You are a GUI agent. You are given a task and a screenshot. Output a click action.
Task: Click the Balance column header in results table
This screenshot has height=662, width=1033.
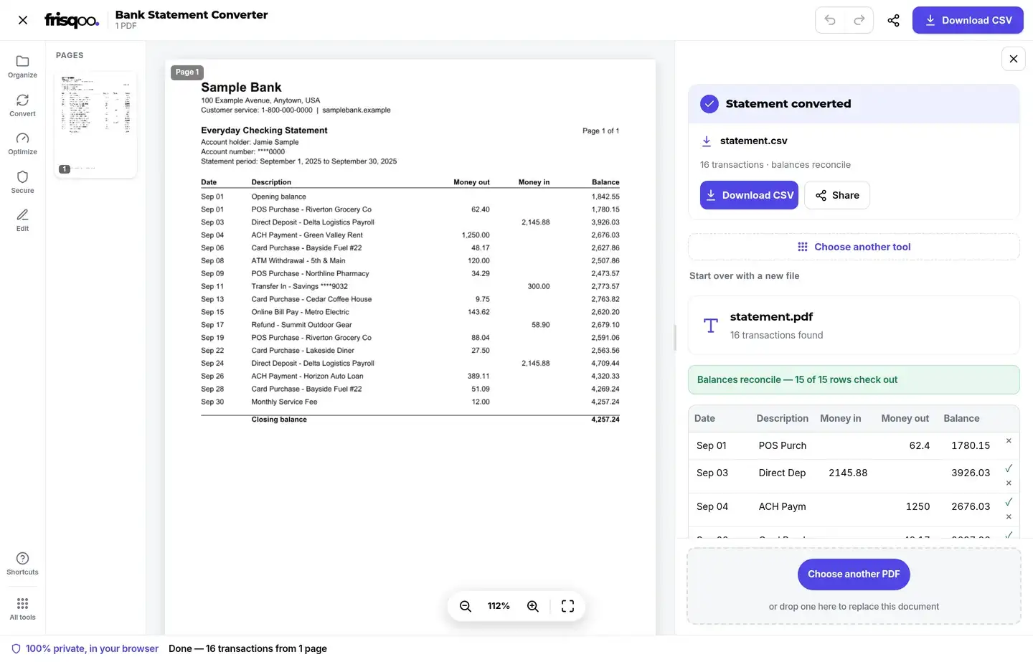pyautogui.click(x=961, y=418)
